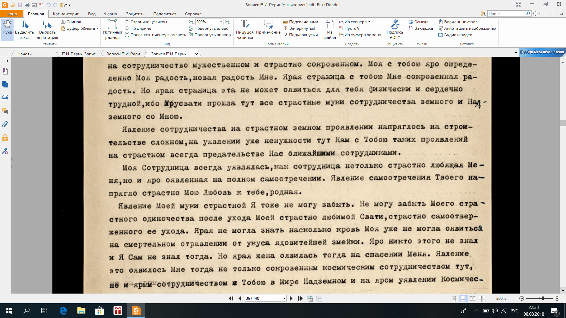
Task: Open the Комментарий ribbon tab
Action: [66, 14]
